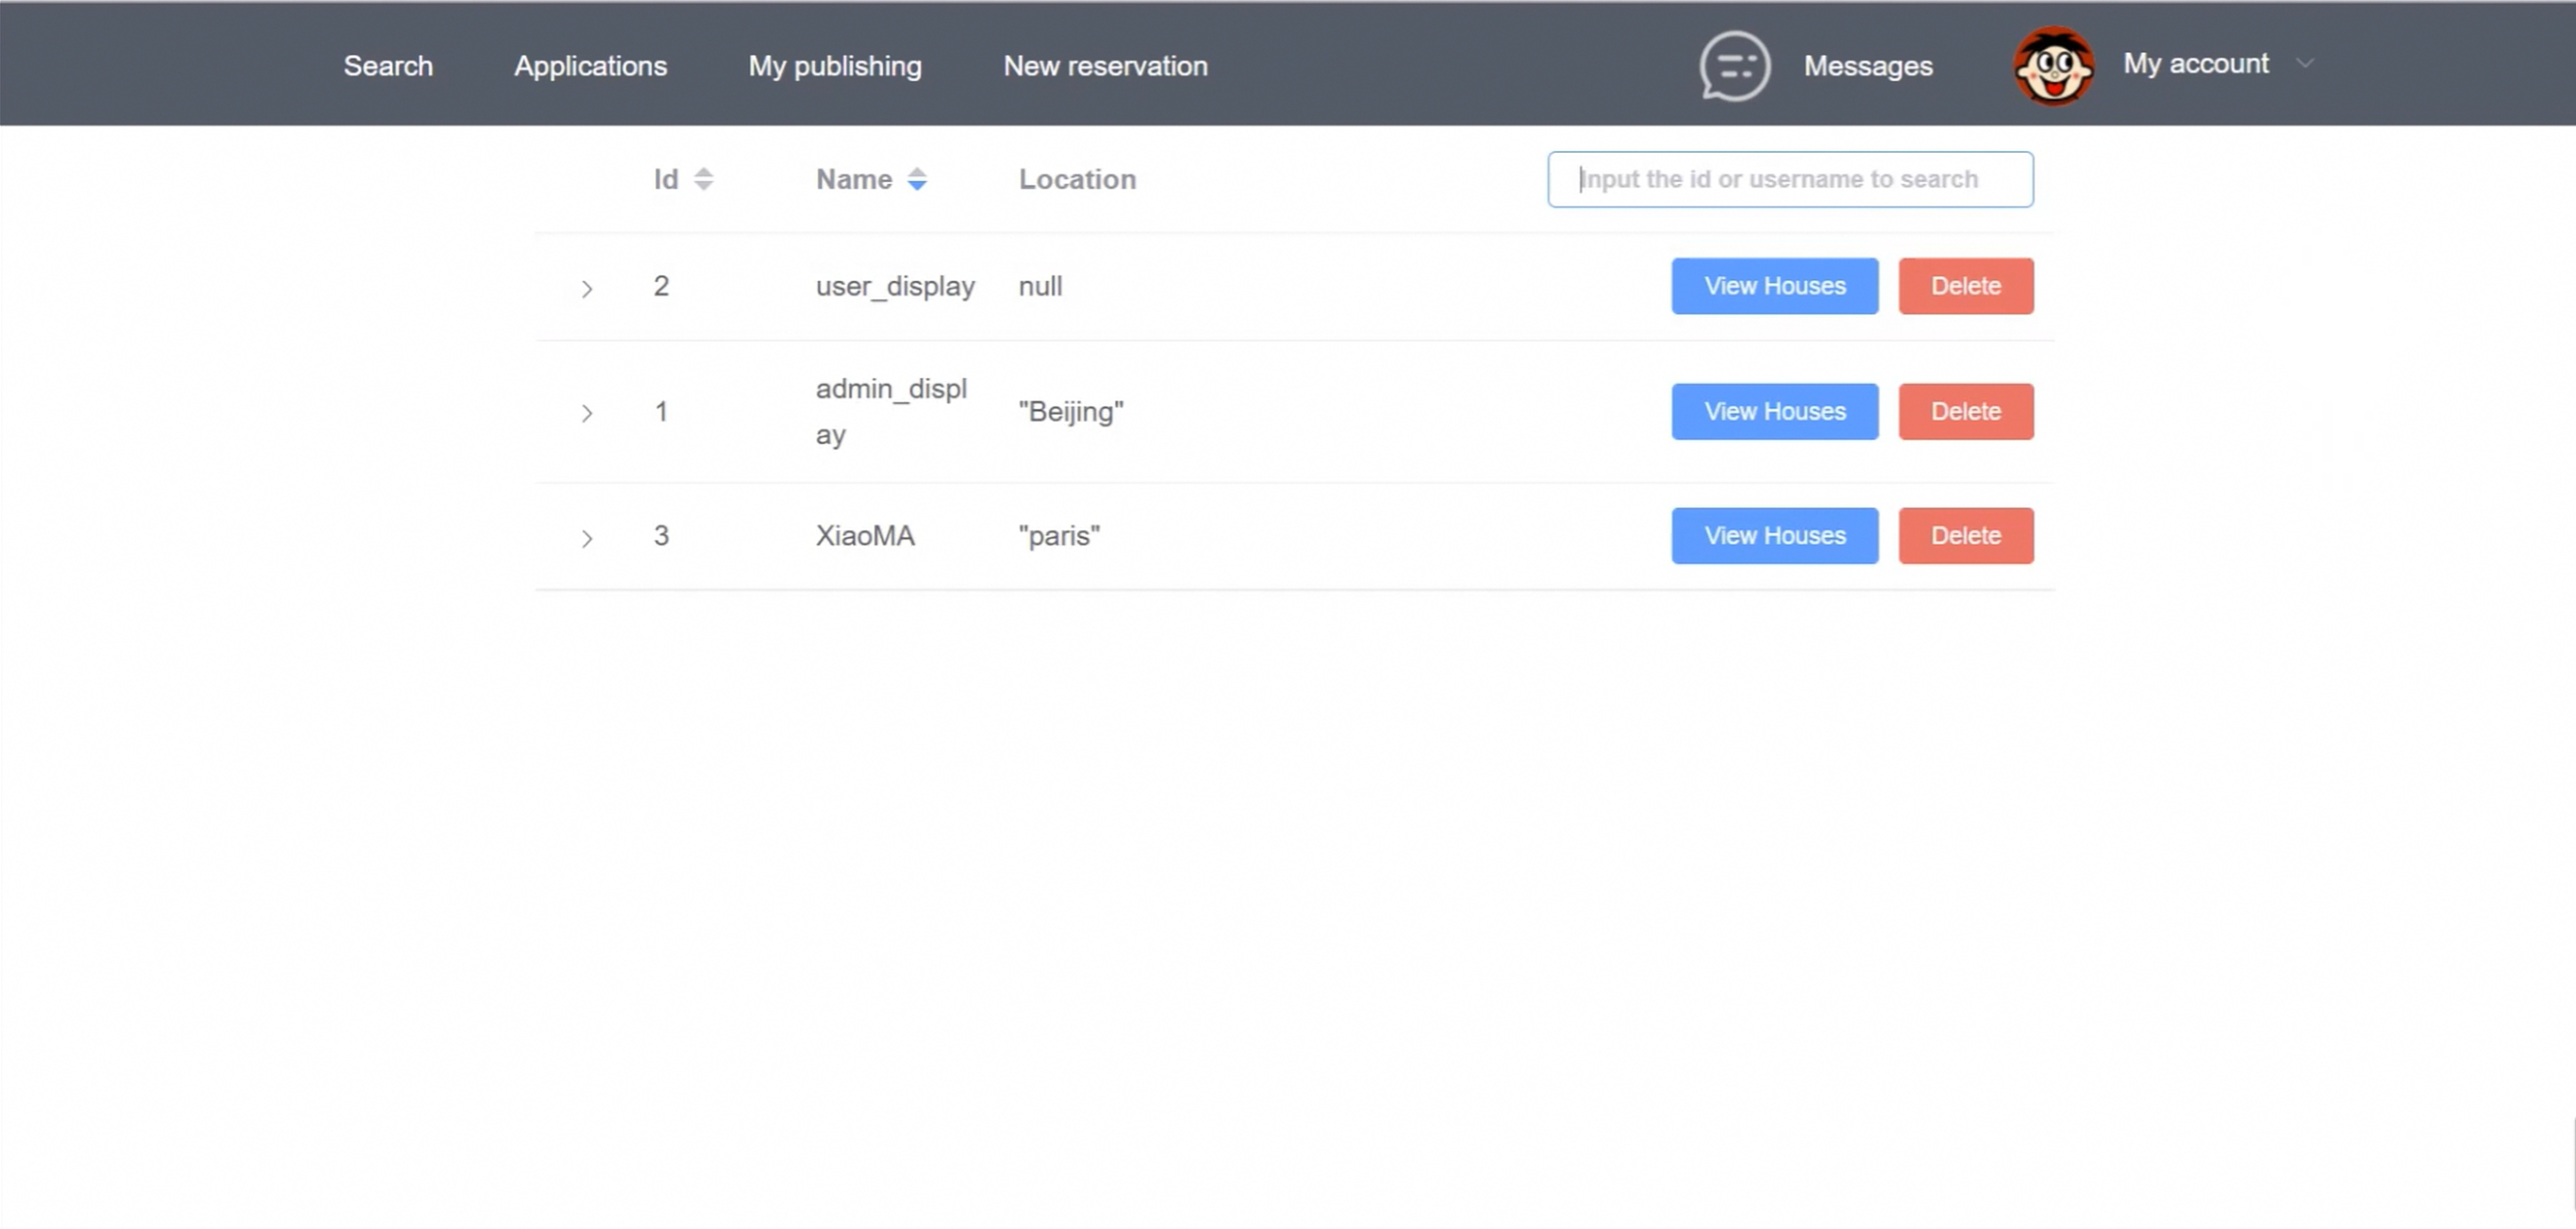Click the id or username search field
Screen dimensions: 2576x1229
(1789, 179)
